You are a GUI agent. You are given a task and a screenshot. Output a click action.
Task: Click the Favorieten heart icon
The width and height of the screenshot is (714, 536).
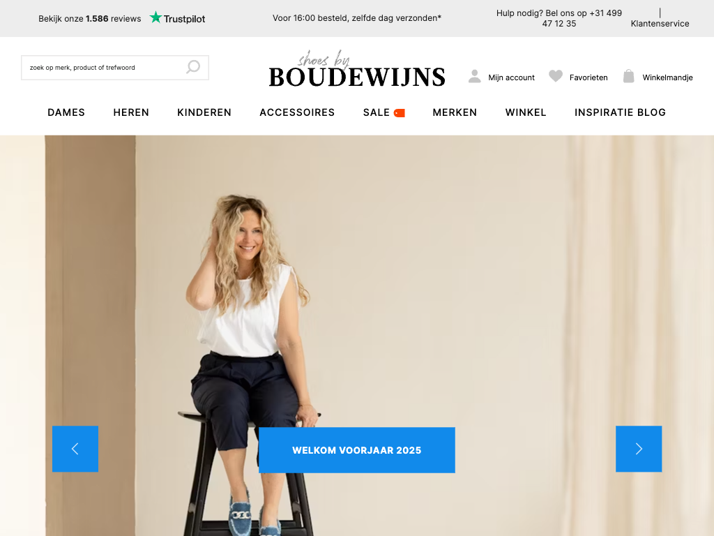[x=556, y=76]
